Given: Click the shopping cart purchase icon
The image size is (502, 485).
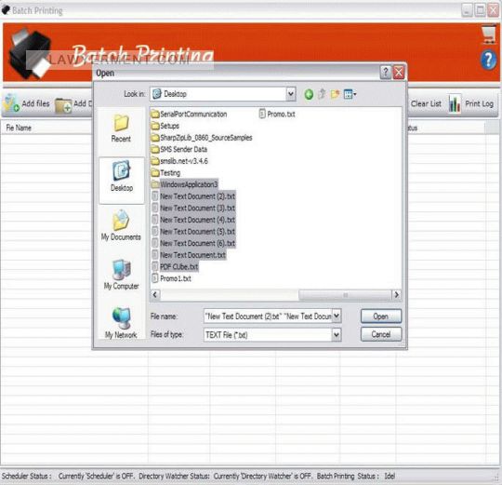Looking at the screenshot, I should [489, 35].
